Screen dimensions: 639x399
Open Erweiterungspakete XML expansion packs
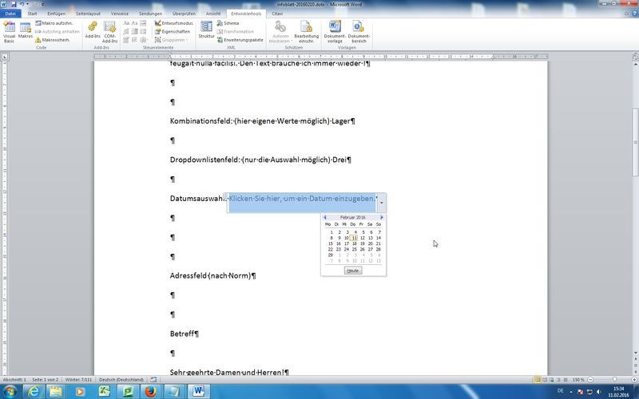240,40
